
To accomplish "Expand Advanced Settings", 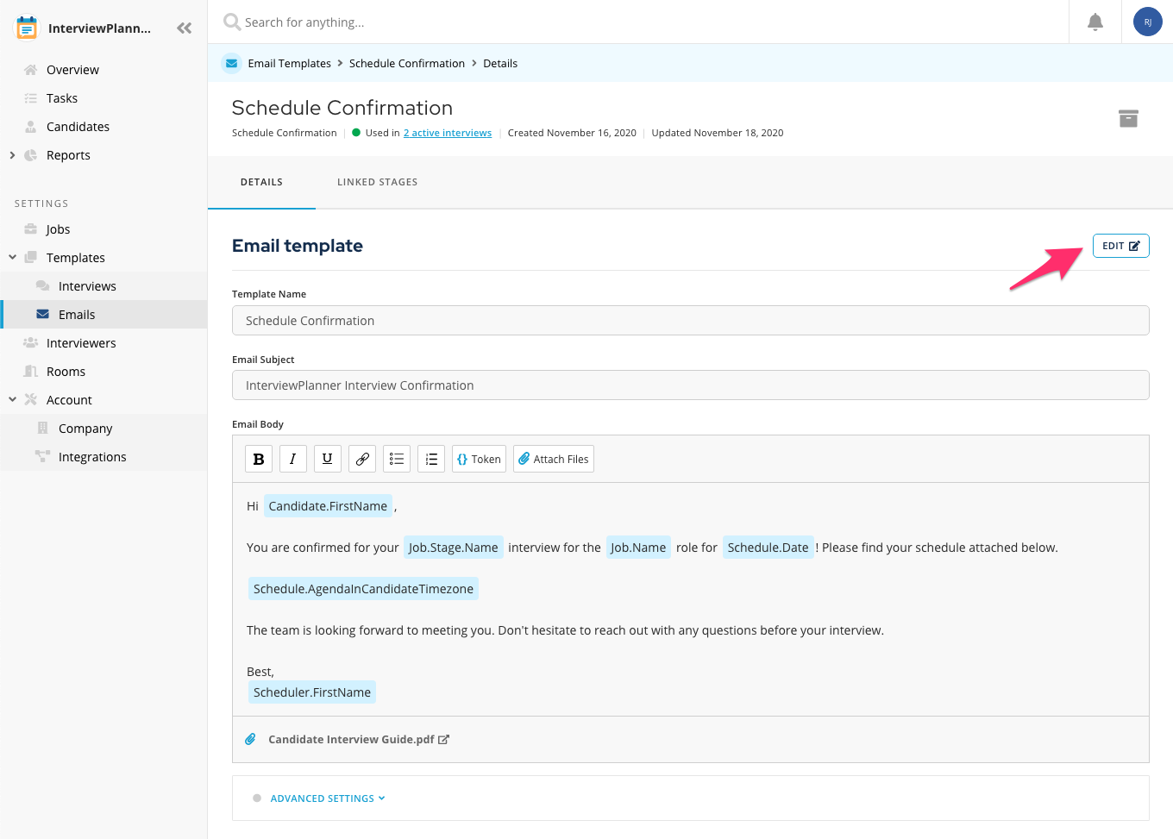I will (328, 798).
